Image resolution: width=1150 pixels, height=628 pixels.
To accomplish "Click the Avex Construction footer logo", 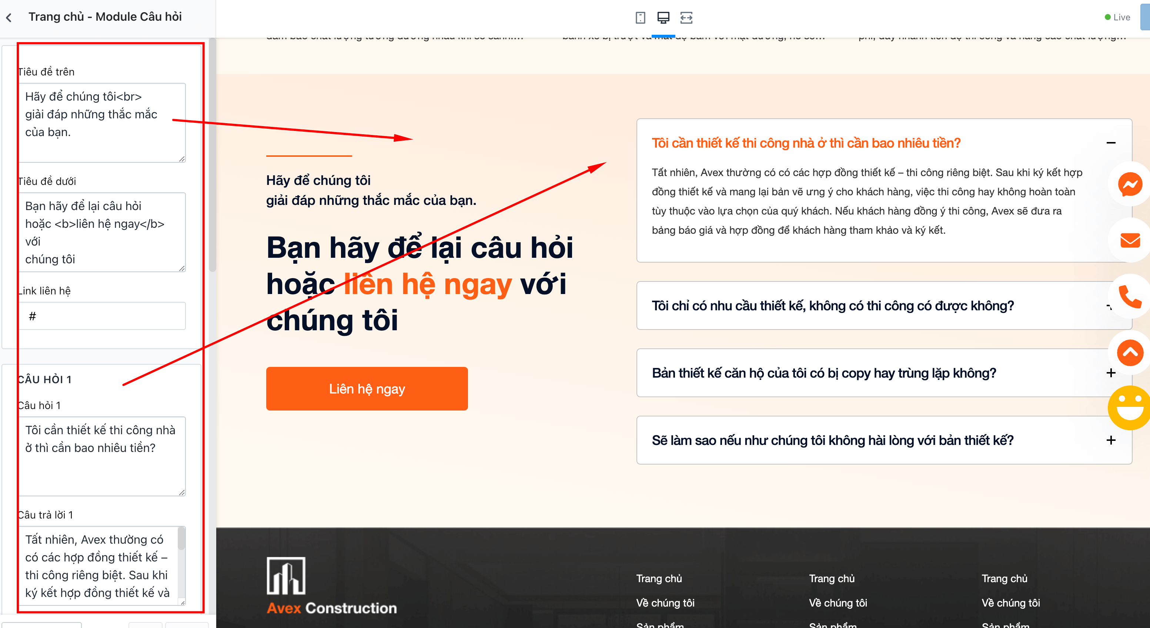I will [x=331, y=585].
